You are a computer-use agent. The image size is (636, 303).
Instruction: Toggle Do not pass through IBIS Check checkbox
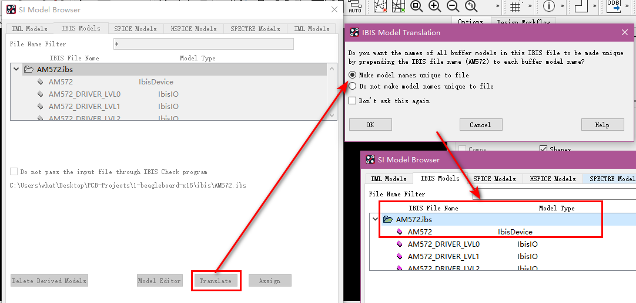click(14, 172)
